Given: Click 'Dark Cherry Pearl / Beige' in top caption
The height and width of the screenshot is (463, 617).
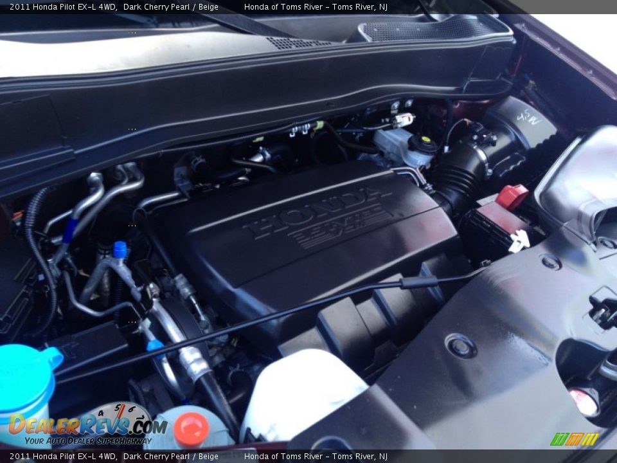Looking at the screenshot, I should tap(170, 7).
